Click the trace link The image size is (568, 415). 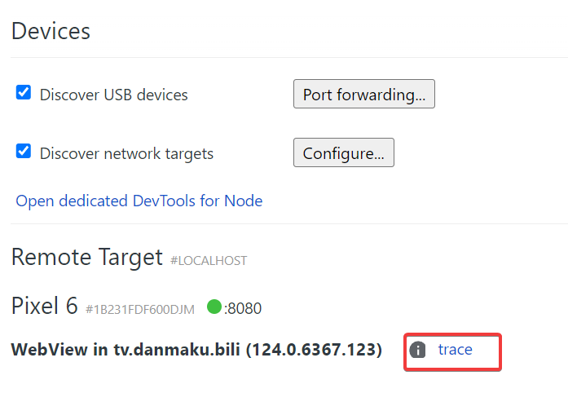(x=455, y=350)
